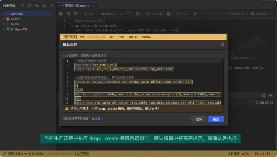Click the insert into sch_table_ddl line
This screenshot has width=277, height=157.
(148, 103)
